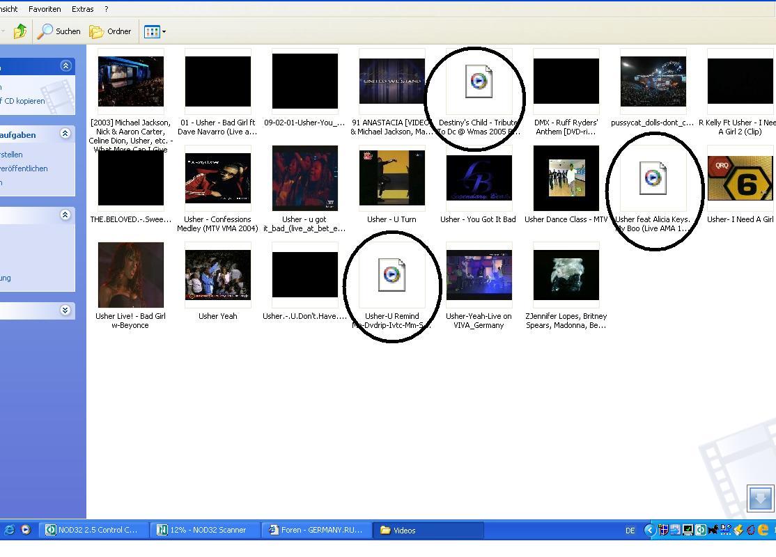
Task: Click the Videos taskbar button
Action: coord(428,530)
